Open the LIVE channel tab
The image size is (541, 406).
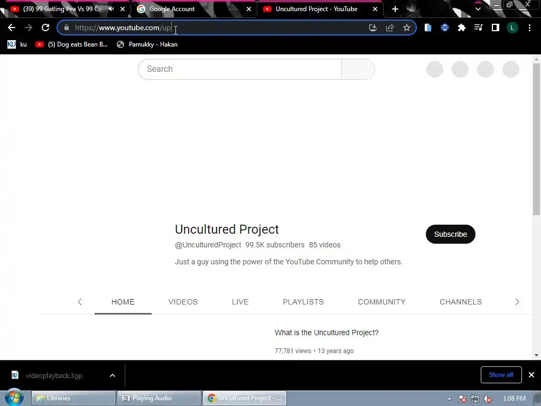pos(240,302)
